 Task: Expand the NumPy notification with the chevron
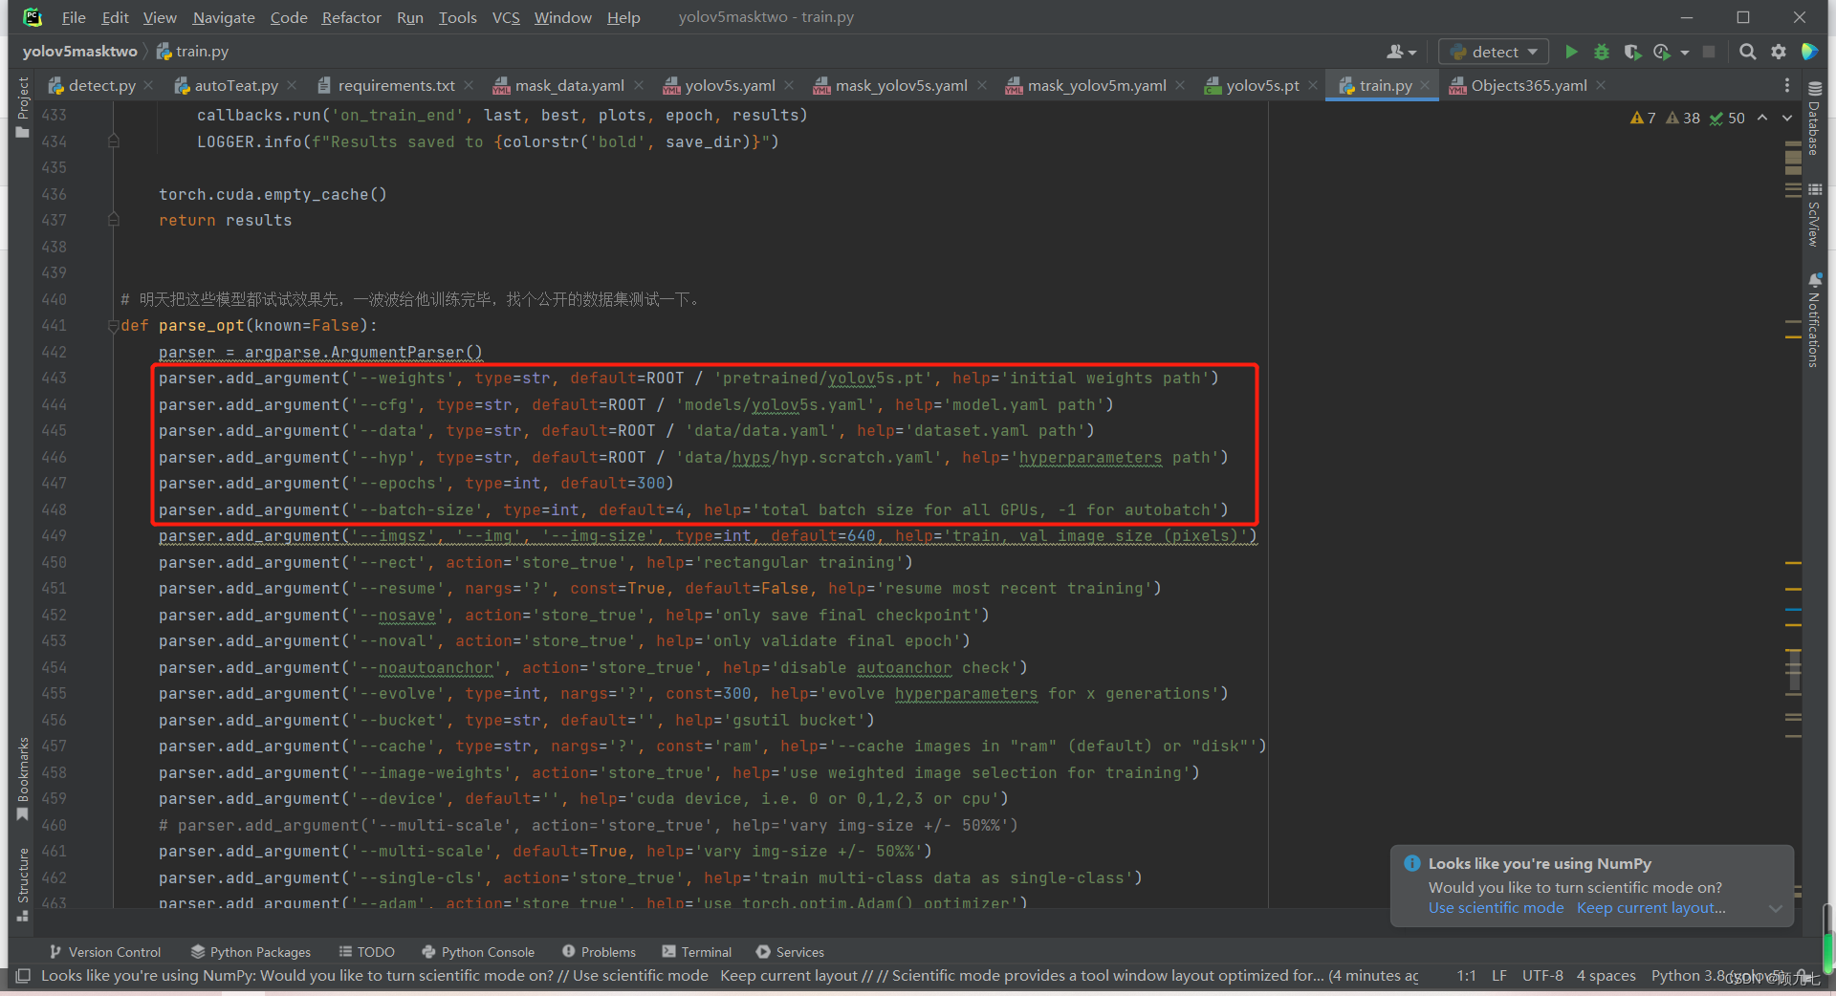click(1776, 908)
